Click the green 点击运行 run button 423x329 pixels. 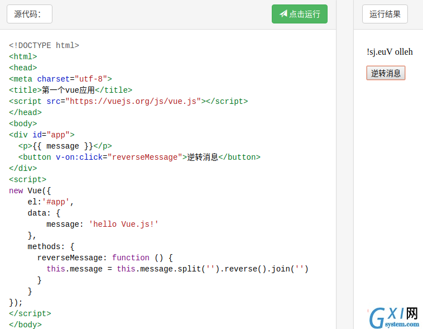pos(300,14)
